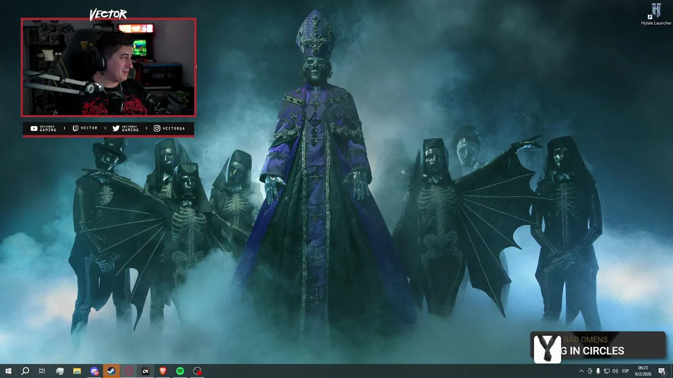Screen dimensions: 673x378
Task: Open the monitor-chart app in the taskbar
Action: pos(59,371)
